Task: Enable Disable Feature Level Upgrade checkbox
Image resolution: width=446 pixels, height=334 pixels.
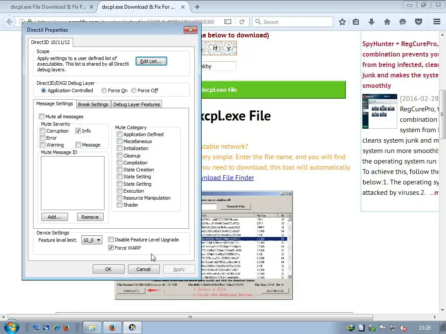Action: pos(111,240)
